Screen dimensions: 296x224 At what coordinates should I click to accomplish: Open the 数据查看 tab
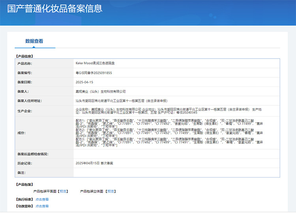34,41
